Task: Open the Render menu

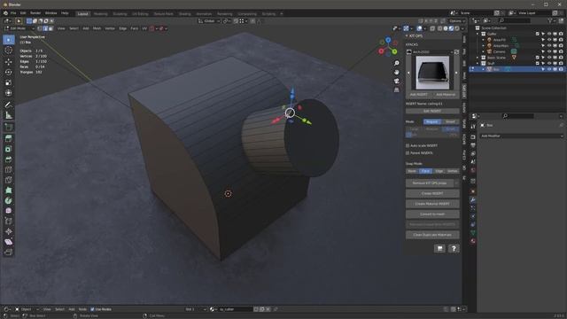Action: (35, 13)
